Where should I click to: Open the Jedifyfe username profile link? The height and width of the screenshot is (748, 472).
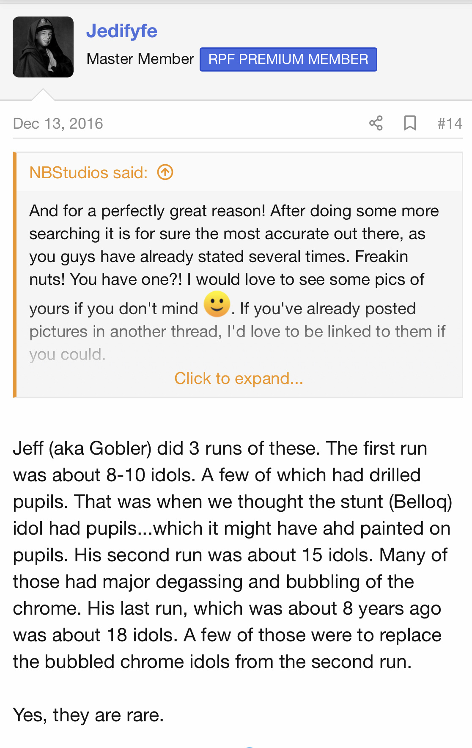point(122,31)
